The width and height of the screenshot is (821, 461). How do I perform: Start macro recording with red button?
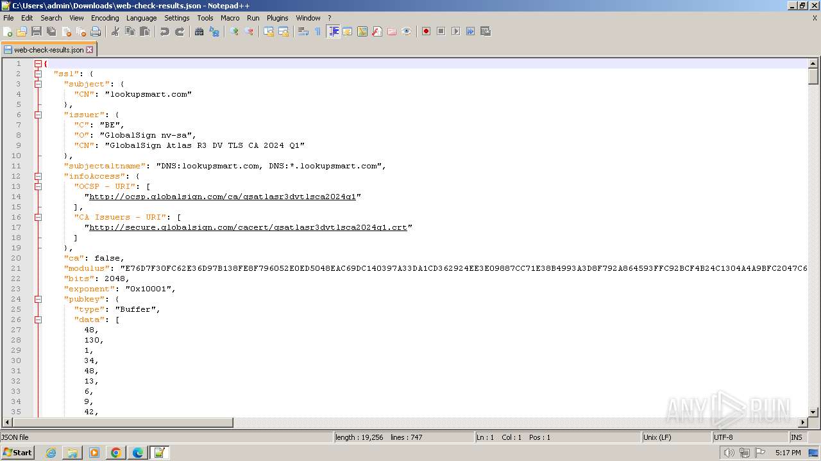point(426,31)
